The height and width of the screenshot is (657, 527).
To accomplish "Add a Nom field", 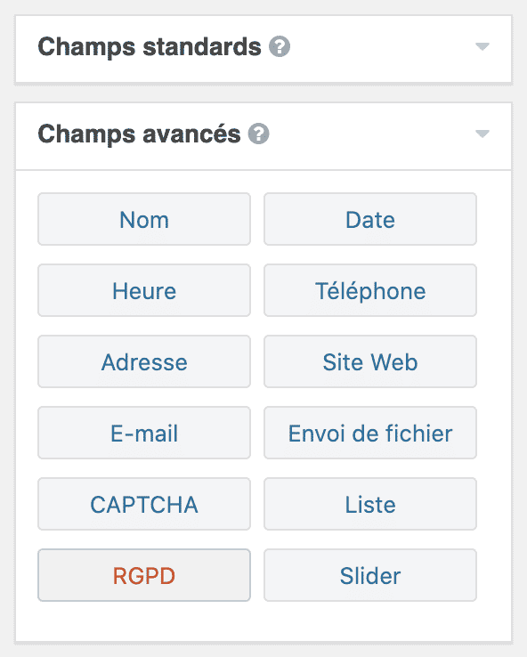I will [x=144, y=219].
